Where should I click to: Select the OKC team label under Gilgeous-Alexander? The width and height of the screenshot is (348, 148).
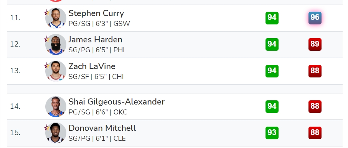coord(120,112)
